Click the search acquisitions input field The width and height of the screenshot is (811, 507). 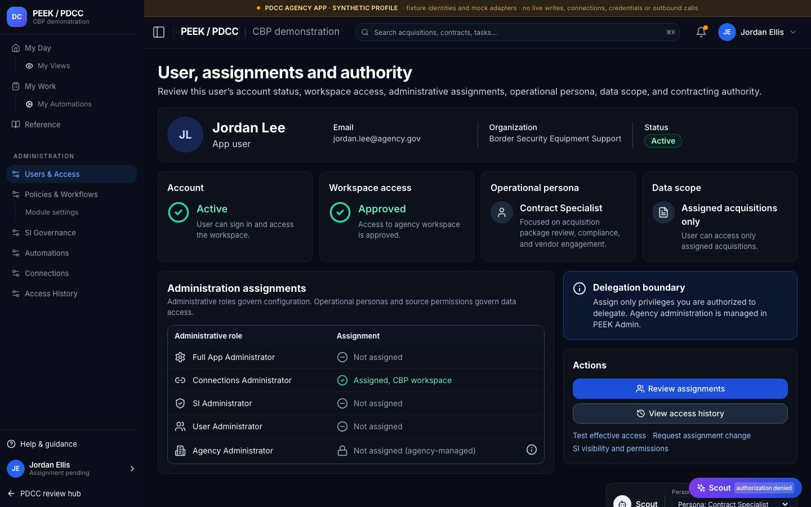[x=518, y=32]
